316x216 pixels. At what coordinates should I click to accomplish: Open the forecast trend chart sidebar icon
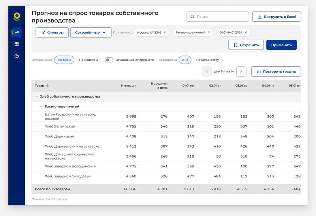(x=17, y=32)
